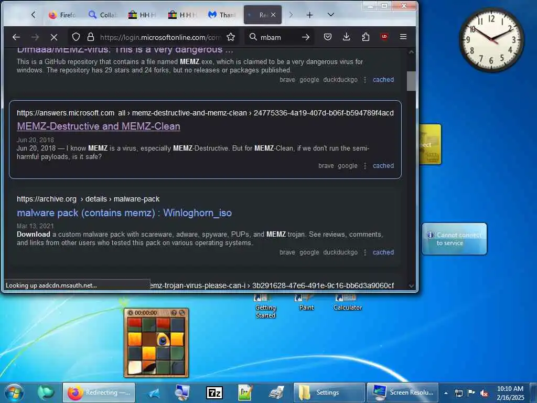The height and width of the screenshot is (403, 537).
Task: Click the analog clock gadget
Action: pyautogui.click(x=491, y=40)
